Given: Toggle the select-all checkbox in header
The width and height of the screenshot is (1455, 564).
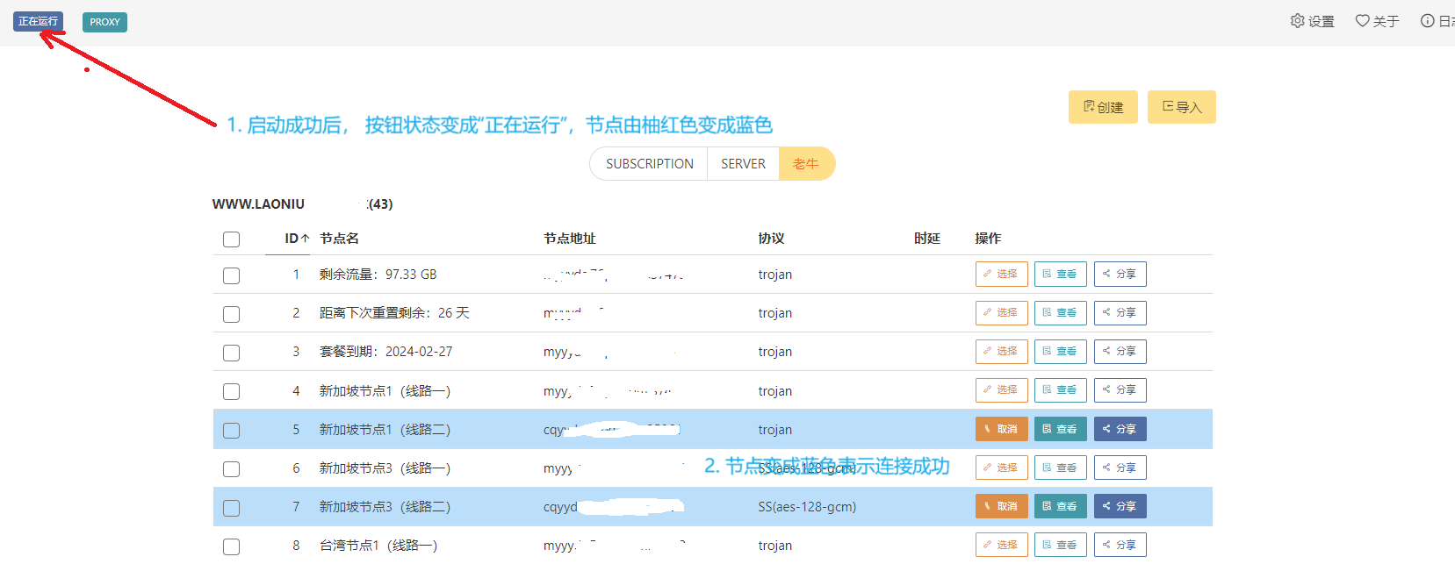Looking at the screenshot, I should pyautogui.click(x=232, y=239).
